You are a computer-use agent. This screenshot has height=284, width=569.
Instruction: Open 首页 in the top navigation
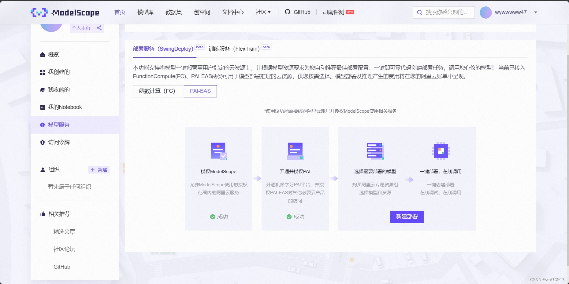click(120, 12)
